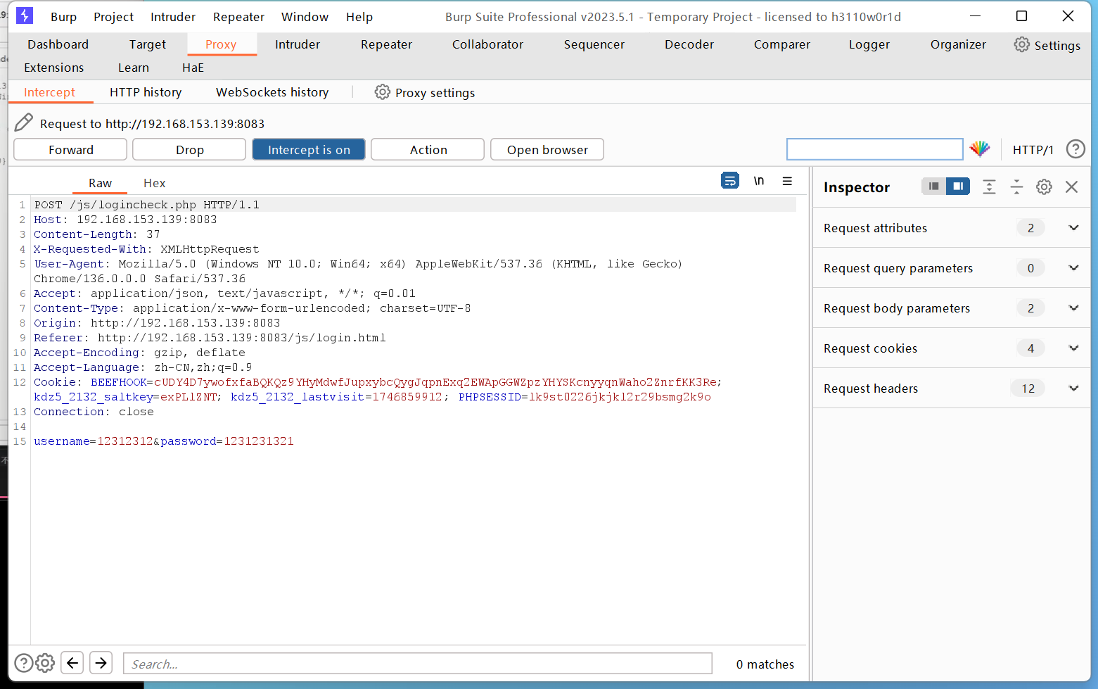Collapse all Inspector sections icon
1098x689 pixels.
[1016, 187]
